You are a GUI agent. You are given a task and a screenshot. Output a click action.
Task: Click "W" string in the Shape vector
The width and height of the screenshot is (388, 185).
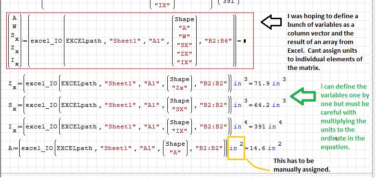tap(184, 36)
